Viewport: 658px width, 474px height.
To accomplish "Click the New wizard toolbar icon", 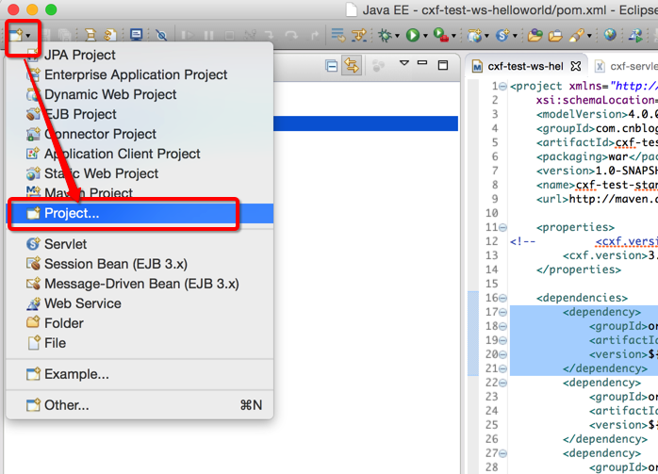I will tap(16, 35).
